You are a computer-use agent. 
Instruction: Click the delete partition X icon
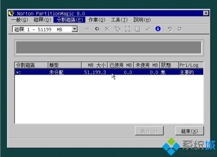pyautogui.click(x=107, y=29)
